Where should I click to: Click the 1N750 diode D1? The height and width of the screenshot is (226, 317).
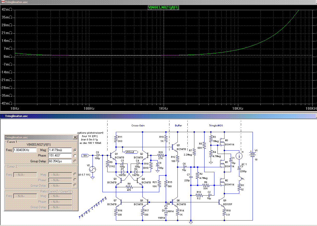click(123, 172)
